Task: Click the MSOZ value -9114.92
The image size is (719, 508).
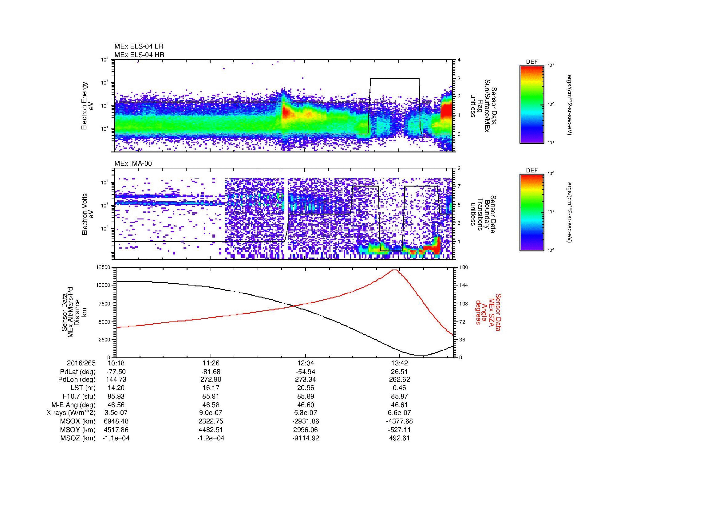Action: pos(305,438)
